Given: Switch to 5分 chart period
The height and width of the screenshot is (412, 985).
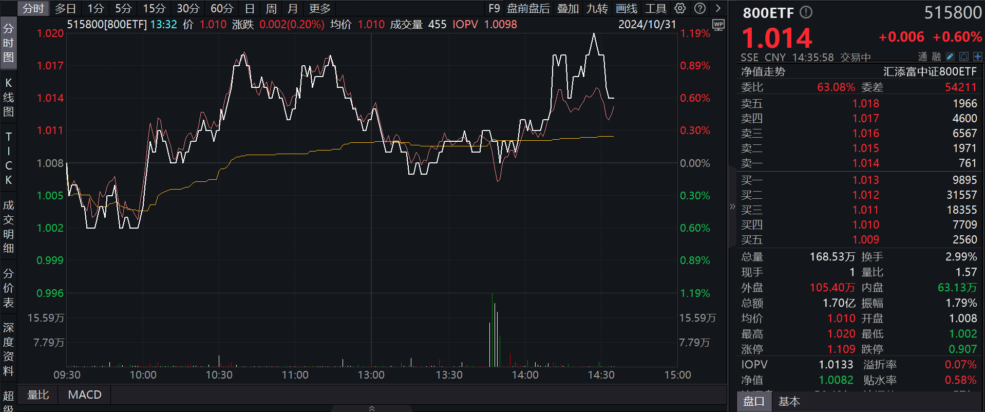Looking at the screenshot, I should 123,8.
